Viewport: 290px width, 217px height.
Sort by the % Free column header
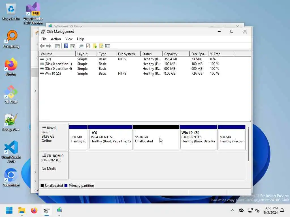point(221,54)
